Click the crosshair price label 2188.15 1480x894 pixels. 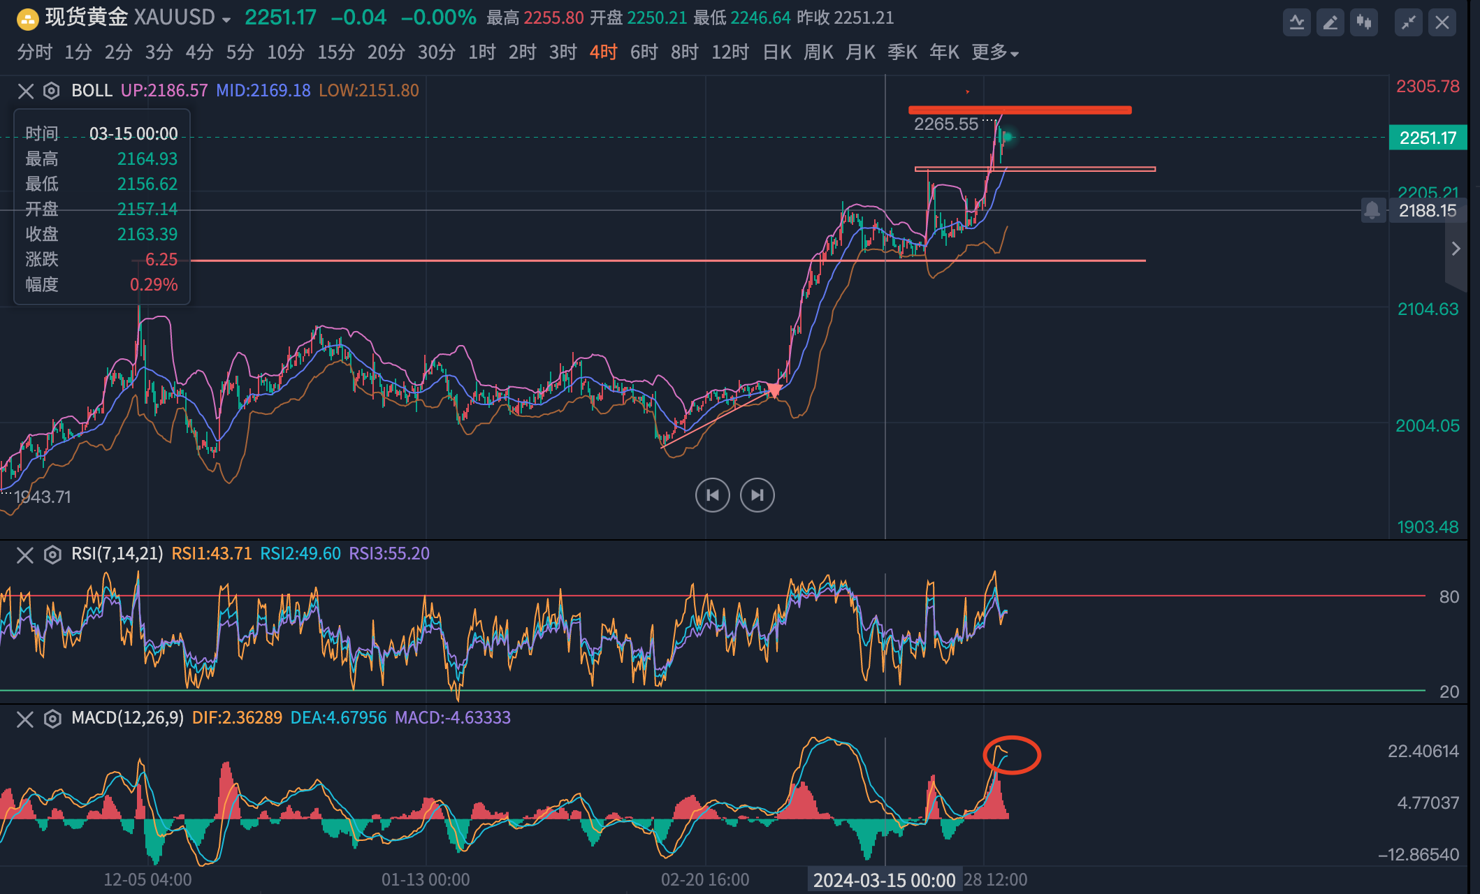pyautogui.click(x=1428, y=210)
